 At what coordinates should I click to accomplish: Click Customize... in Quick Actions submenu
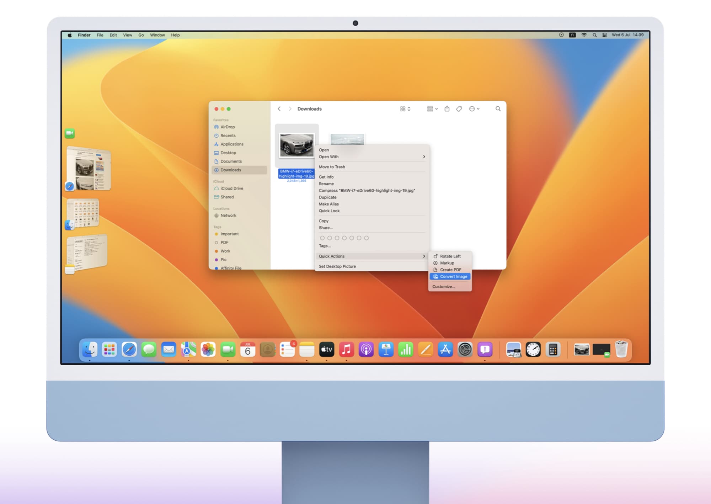(x=443, y=287)
